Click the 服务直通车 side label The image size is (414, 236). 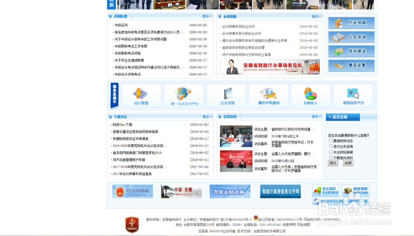114,95
